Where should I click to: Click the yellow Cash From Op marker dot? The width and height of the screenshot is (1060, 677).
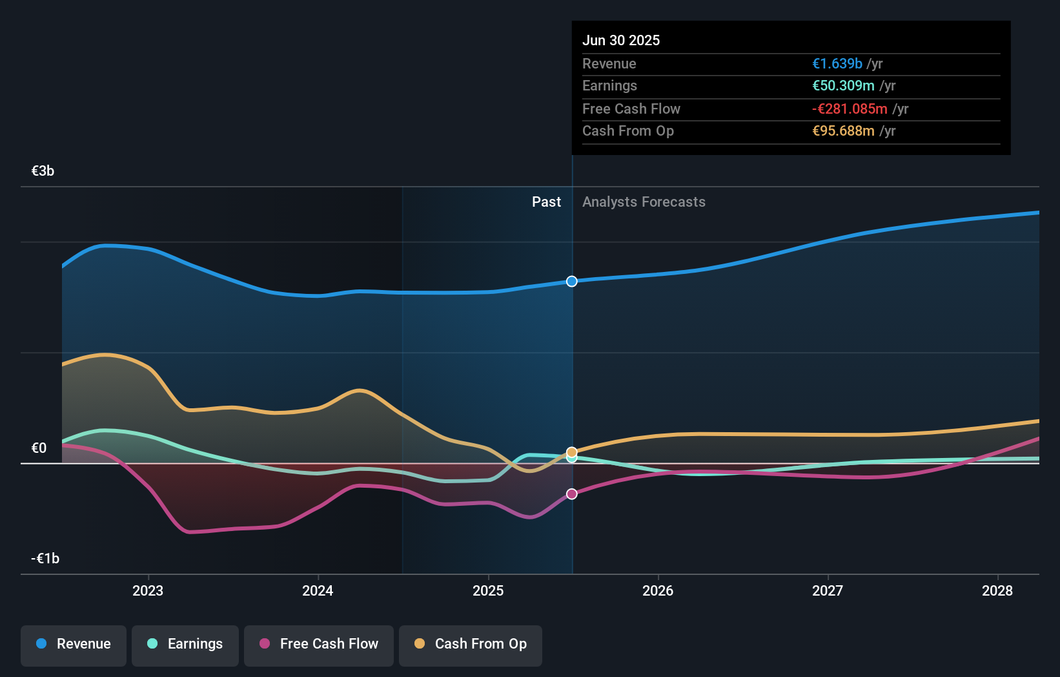click(x=572, y=452)
